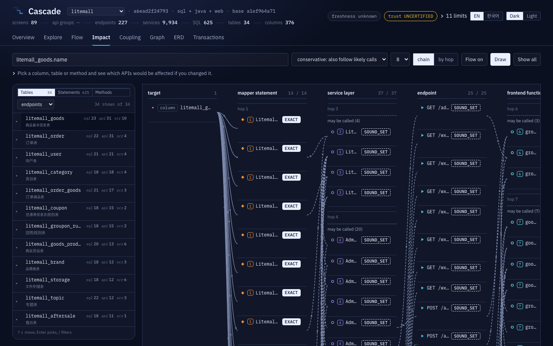Click the Draw button
This screenshot has height=346, width=553.
tap(500, 60)
